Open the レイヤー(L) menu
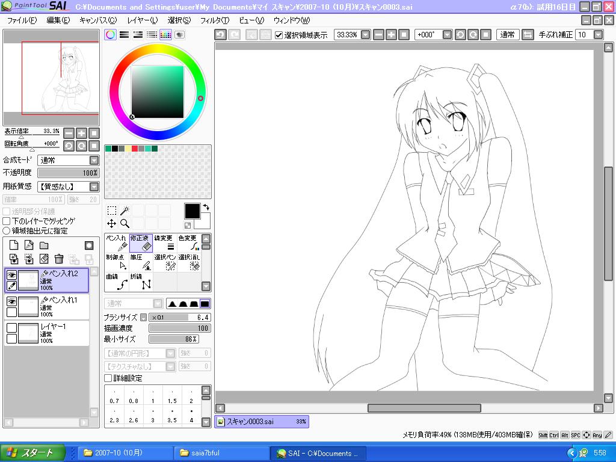Screen dimensions: 616x462 142,20
